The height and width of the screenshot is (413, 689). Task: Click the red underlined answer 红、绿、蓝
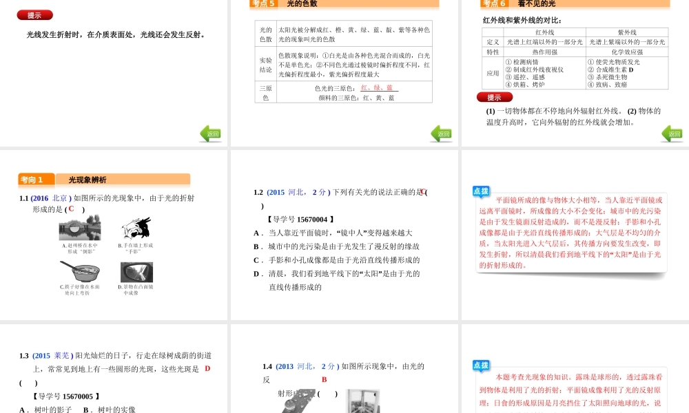click(x=377, y=88)
